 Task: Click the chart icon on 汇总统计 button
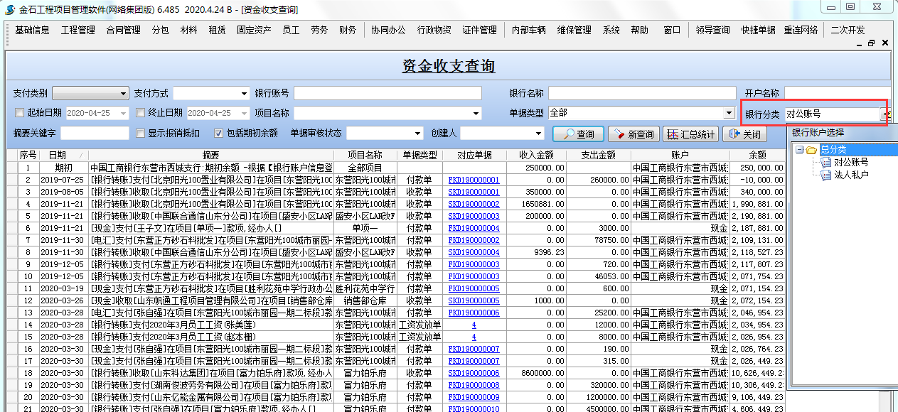tap(673, 134)
